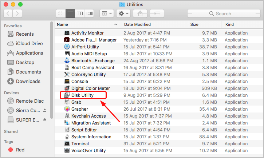Click the '38.7 MB' size cell
The height and width of the screenshot is (158, 264).
(x=208, y=47)
